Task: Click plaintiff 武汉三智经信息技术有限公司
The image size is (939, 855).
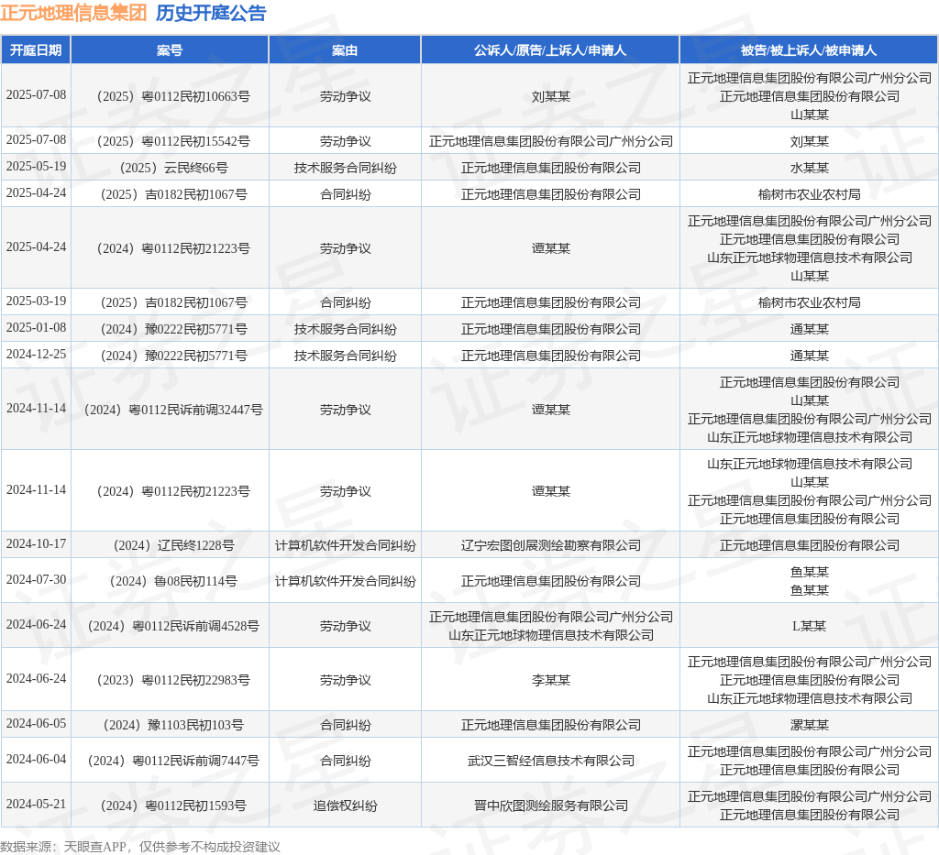Action: coord(550,761)
